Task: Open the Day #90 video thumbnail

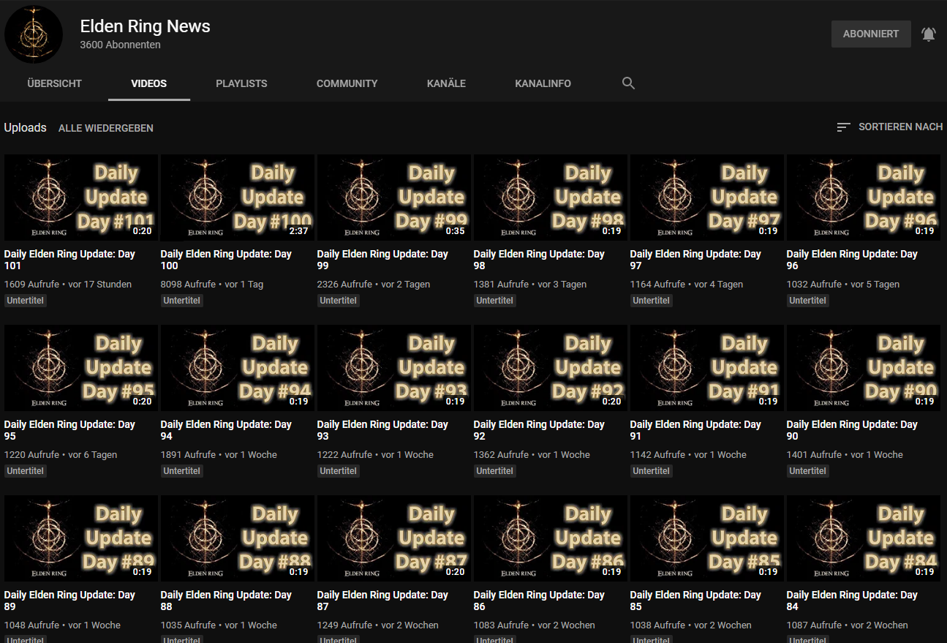Action: pyautogui.click(x=864, y=368)
